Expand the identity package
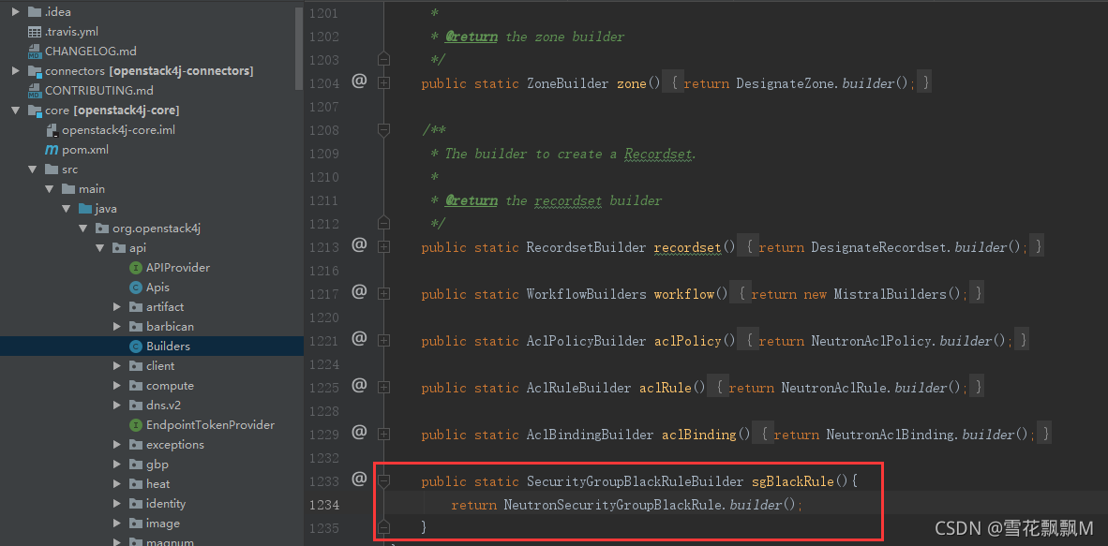1108x546 pixels. click(x=117, y=504)
